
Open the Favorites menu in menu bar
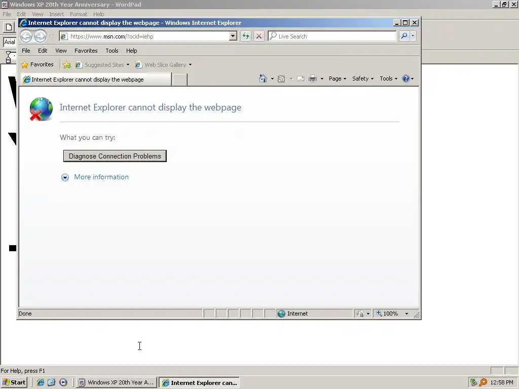click(86, 51)
